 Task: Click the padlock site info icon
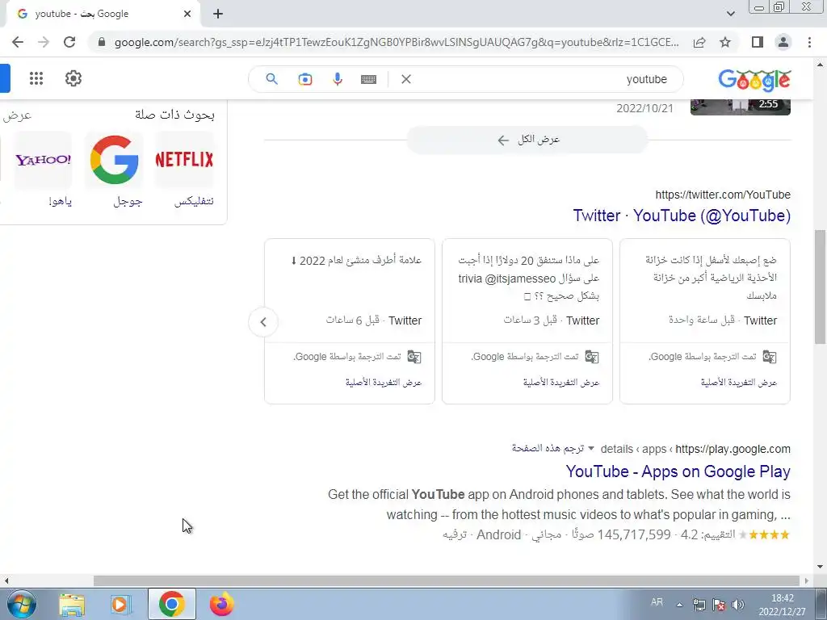[x=102, y=42]
